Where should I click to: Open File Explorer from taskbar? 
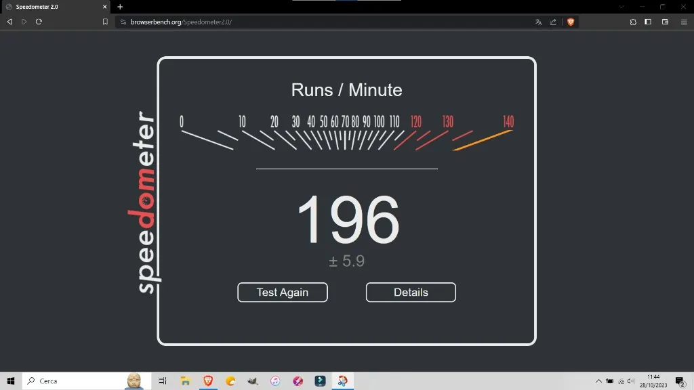(185, 381)
